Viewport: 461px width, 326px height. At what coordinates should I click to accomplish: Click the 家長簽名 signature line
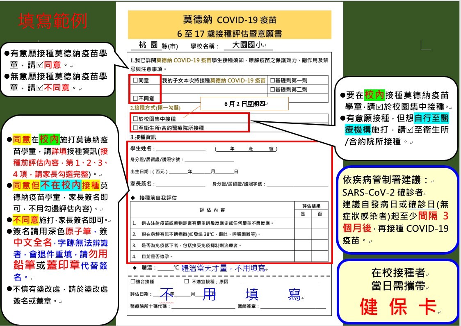(x=180, y=184)
